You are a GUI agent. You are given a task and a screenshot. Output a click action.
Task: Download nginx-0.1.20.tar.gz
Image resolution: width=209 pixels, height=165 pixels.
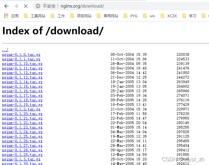point(22,114)
